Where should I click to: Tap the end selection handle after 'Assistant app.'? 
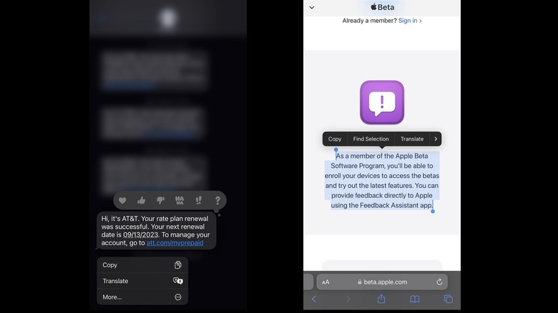click(433, 212)
